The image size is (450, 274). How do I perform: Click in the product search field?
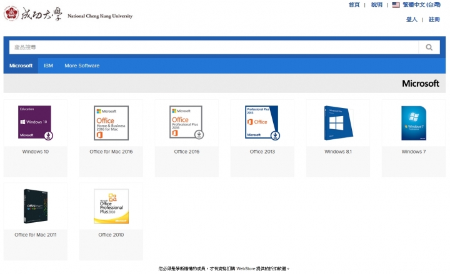click(214, 47)
